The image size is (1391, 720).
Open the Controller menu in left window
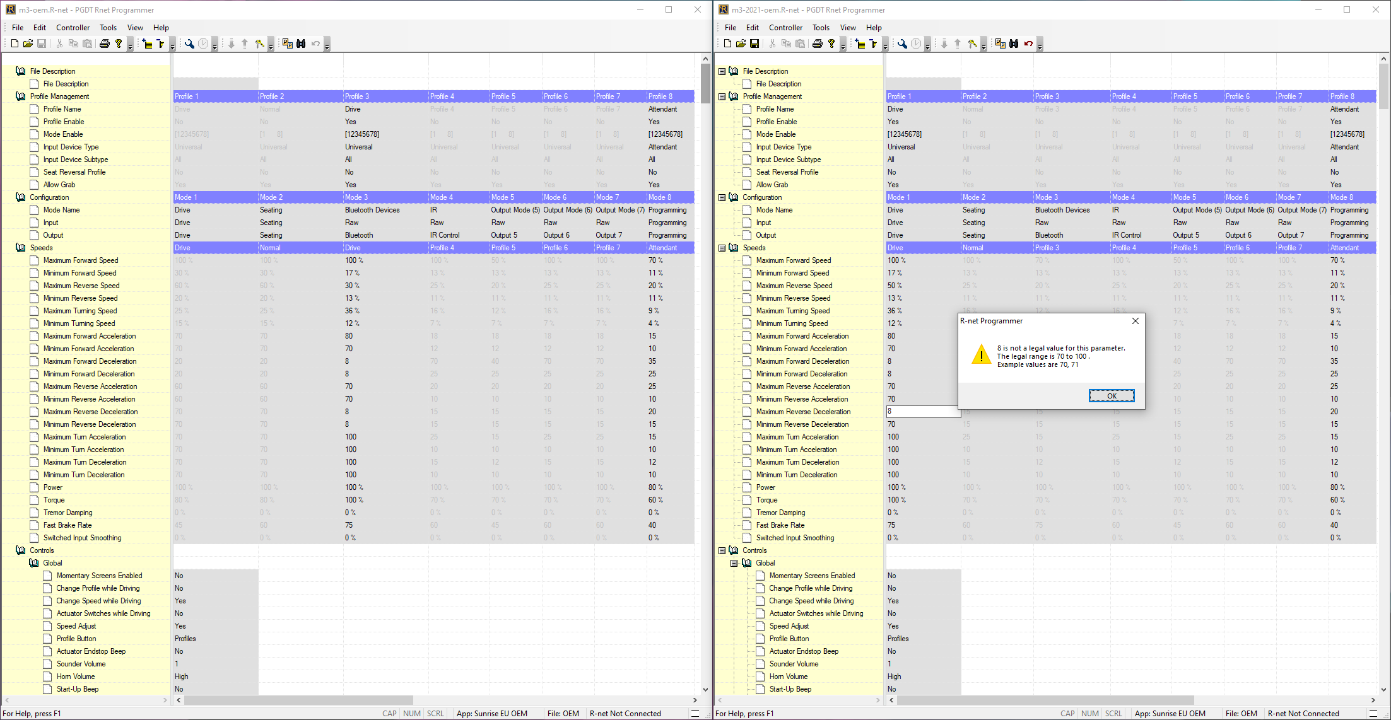tap(73, 28)
